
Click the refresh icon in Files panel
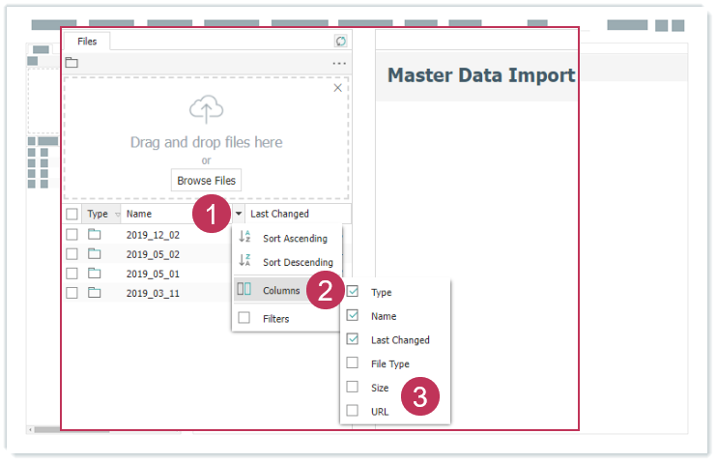(340, 41)
